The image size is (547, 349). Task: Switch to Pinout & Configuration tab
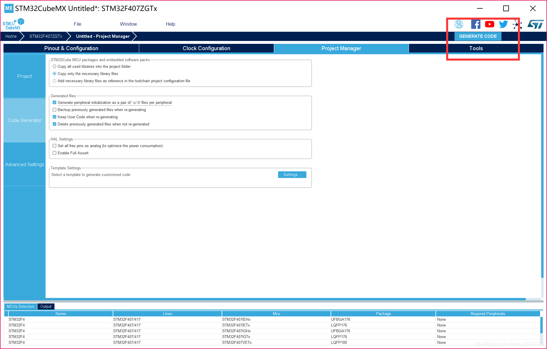click(71, 48)
